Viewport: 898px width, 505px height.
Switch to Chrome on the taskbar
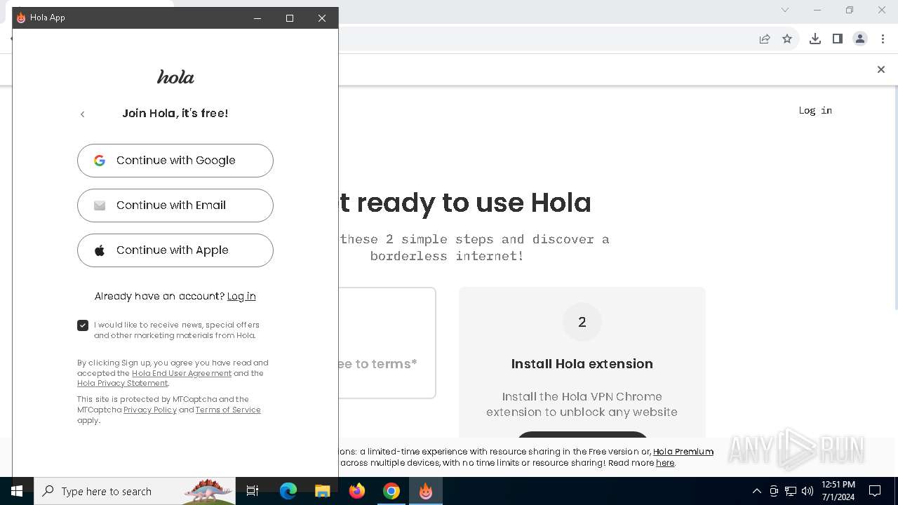point(391,491)
